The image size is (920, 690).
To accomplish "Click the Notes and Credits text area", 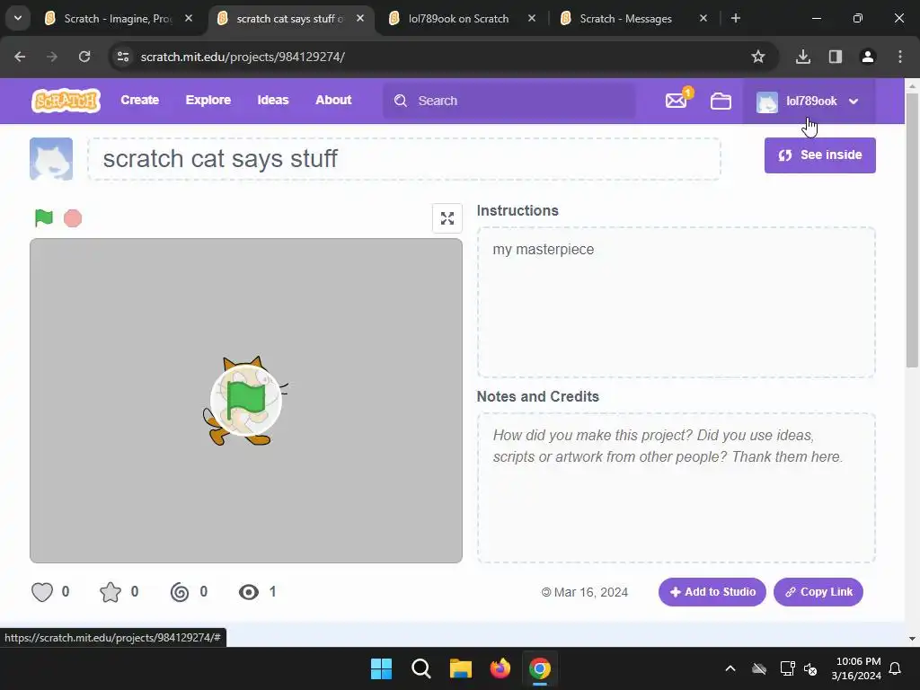I will point(676,488).
